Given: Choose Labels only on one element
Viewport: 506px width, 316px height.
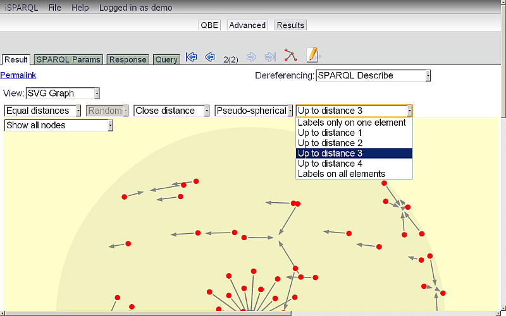Looking at the screenshot, I should [354, 123].
